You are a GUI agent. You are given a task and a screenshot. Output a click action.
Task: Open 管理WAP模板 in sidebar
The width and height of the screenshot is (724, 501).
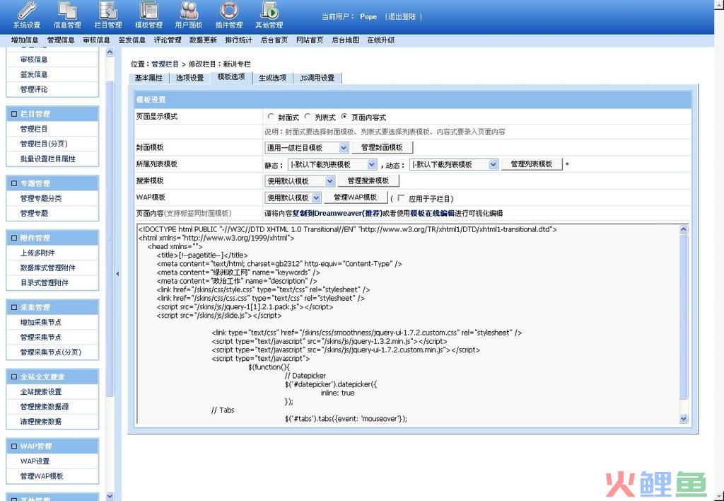click(x=42, y=476)
